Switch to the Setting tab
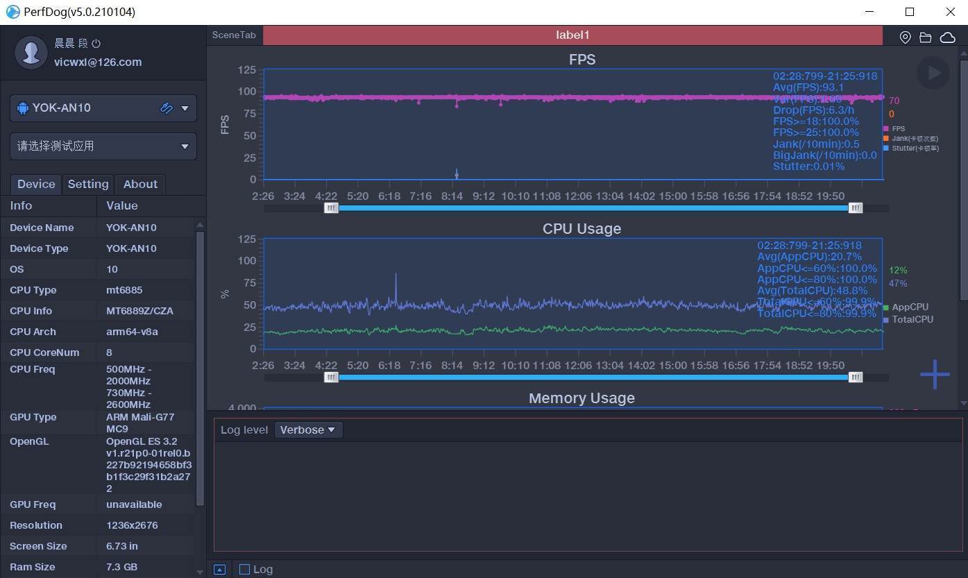The width and height of the screenshot is (968, 578). coord(88,185)
